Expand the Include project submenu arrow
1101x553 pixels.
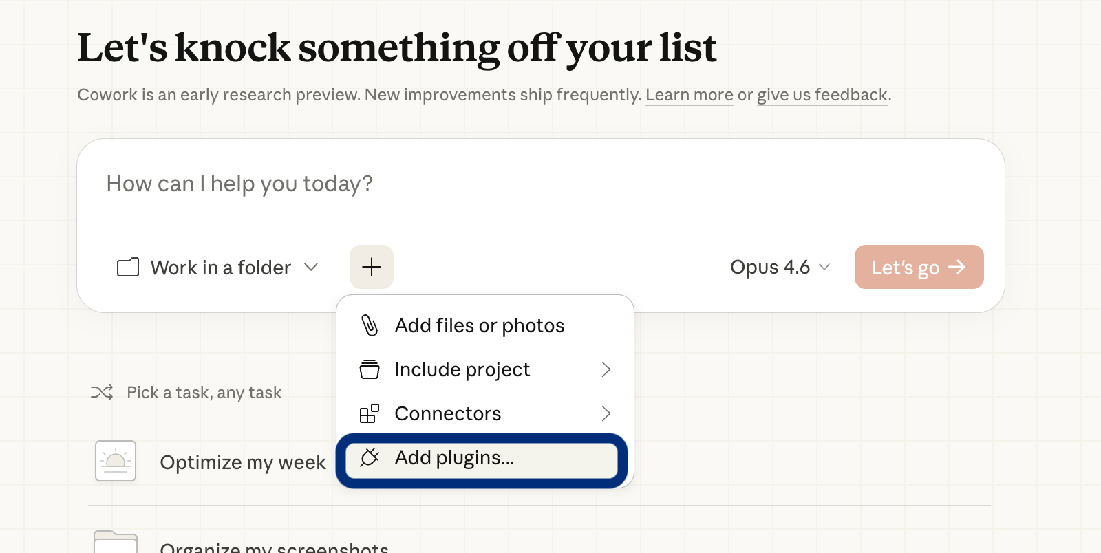[x=606, y=369]
